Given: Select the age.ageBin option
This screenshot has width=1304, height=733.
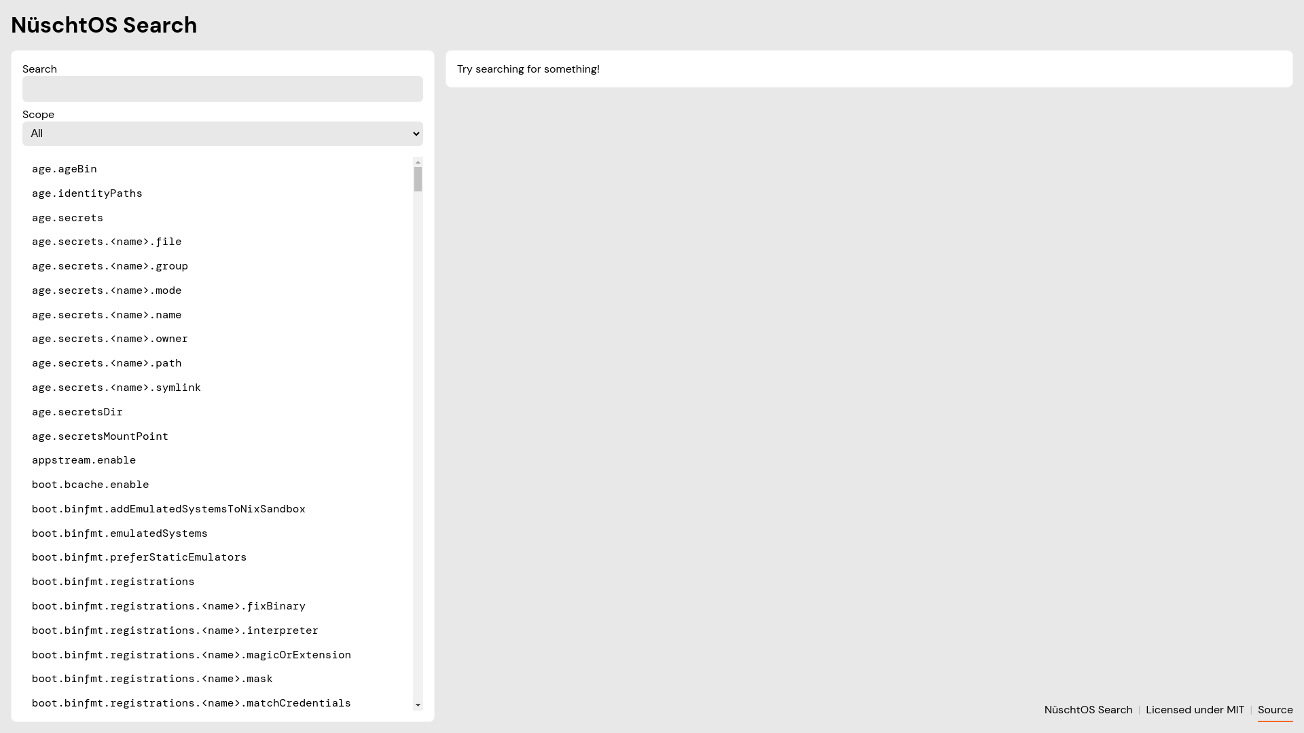Looking at the screenshot, I should coord(217,169).
